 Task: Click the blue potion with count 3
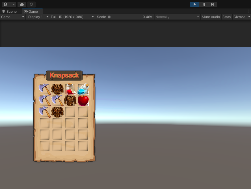tap(83, 89)
